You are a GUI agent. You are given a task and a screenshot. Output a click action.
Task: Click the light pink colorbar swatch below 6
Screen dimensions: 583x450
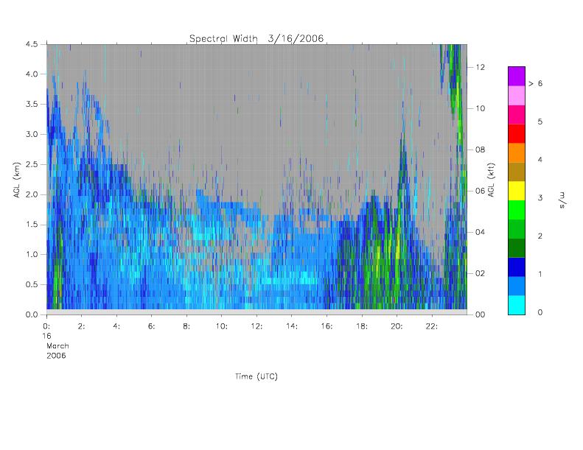[517, 96]
